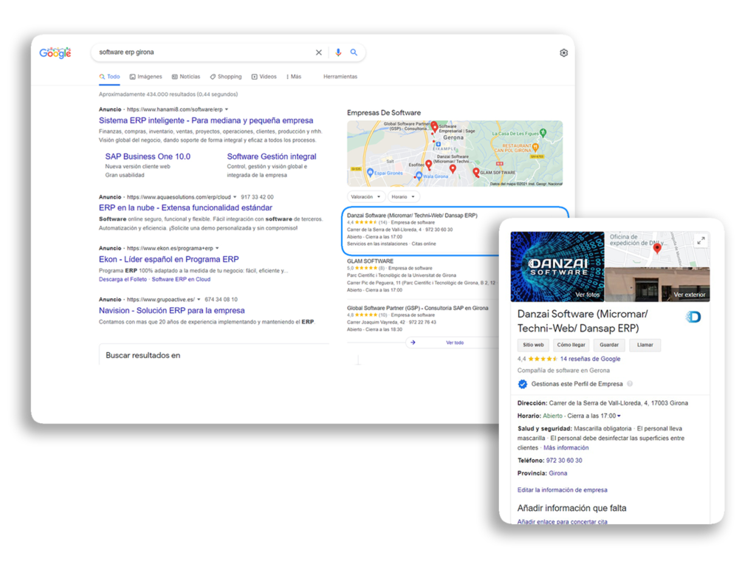
Task: Open '14 reseñas de Google' link
Action: pyautogui.click(x=590, y=359)
